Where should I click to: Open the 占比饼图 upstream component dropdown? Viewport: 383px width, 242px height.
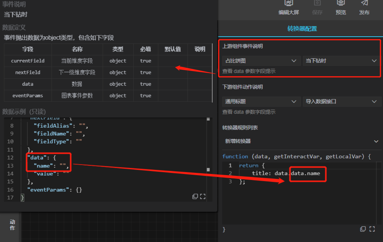261,61
